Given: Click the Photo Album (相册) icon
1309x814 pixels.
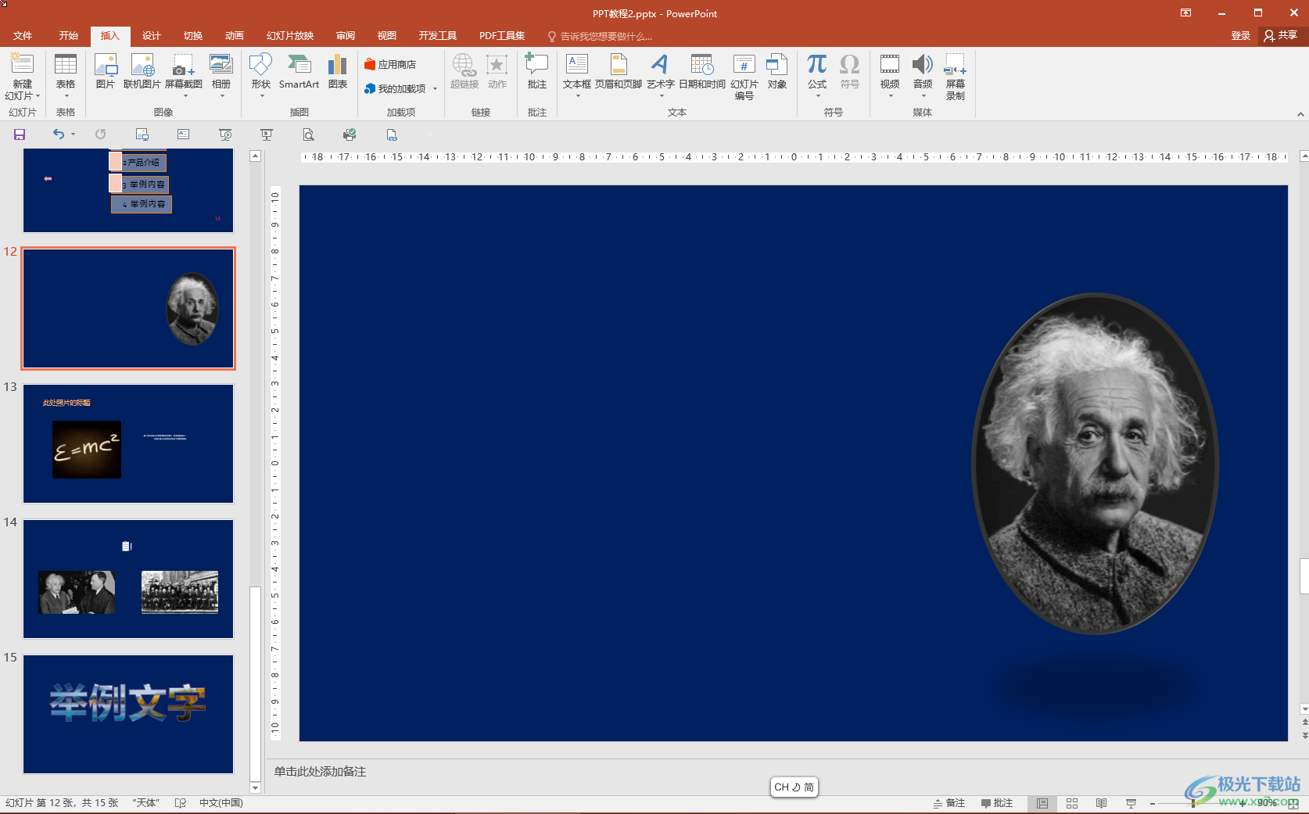Looking at the screenshot, I should 221,64.
